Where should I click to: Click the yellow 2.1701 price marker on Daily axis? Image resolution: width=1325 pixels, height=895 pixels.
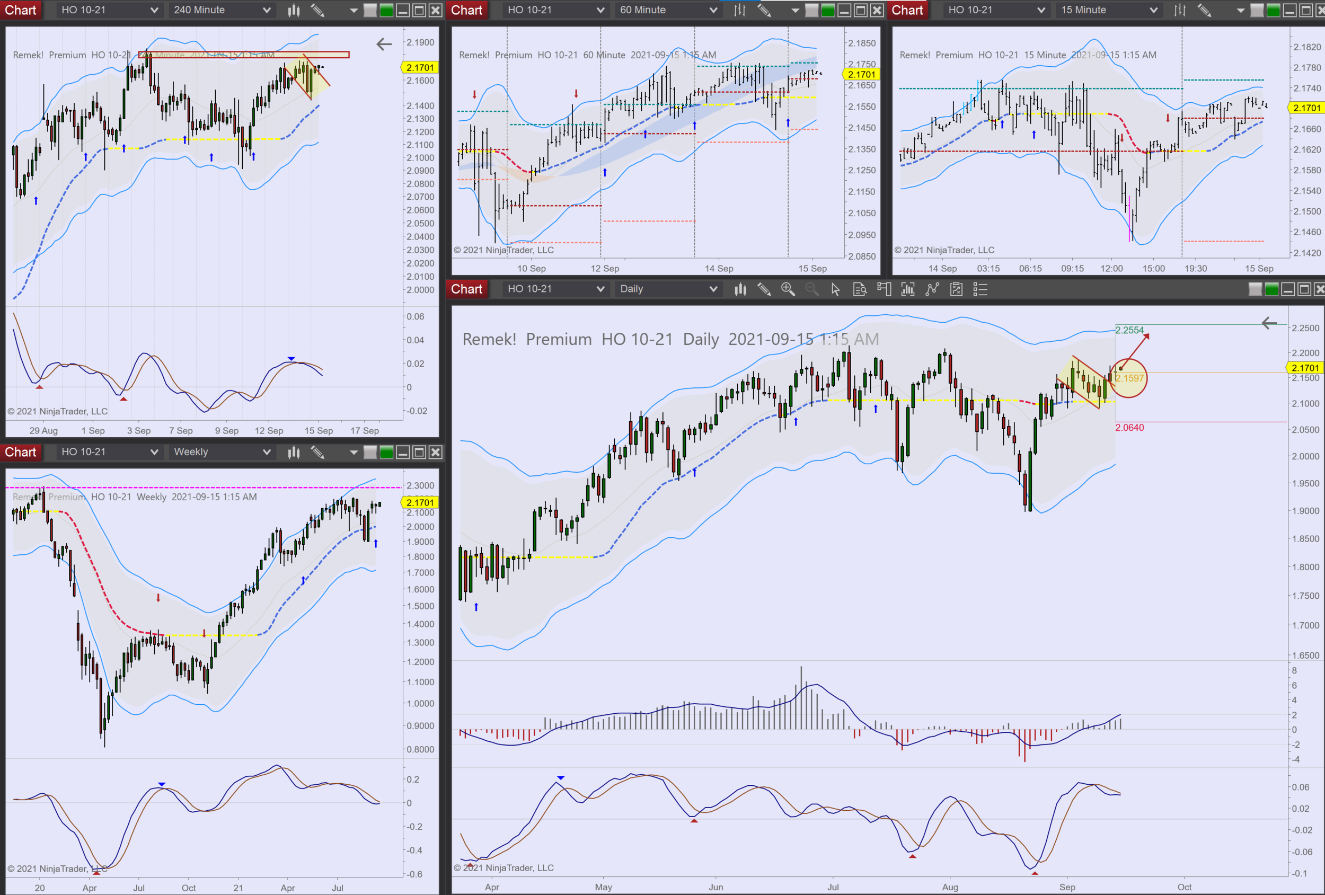pyautogui.click(x=1305, y=368)
